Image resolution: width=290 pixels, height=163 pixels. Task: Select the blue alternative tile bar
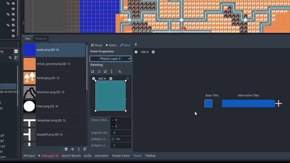coord(248,104)
